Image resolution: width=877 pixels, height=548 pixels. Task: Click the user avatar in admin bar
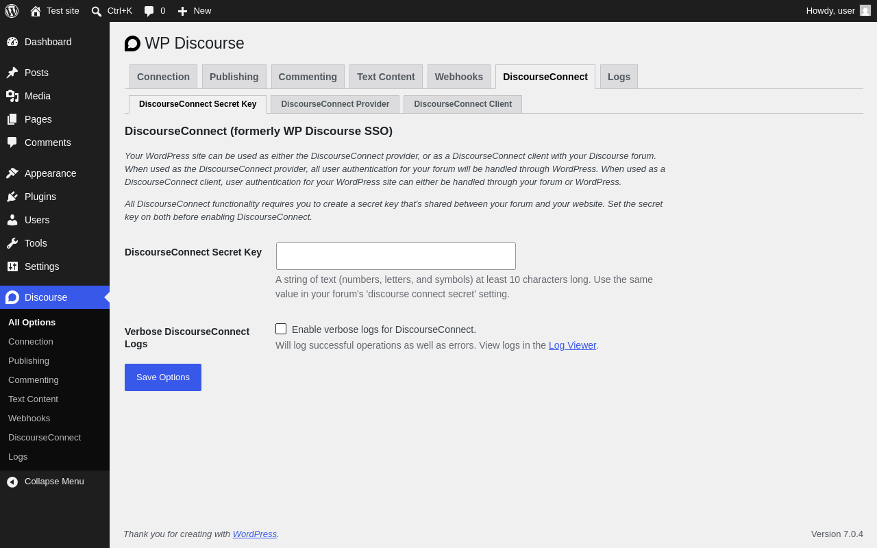pos(865,10)
